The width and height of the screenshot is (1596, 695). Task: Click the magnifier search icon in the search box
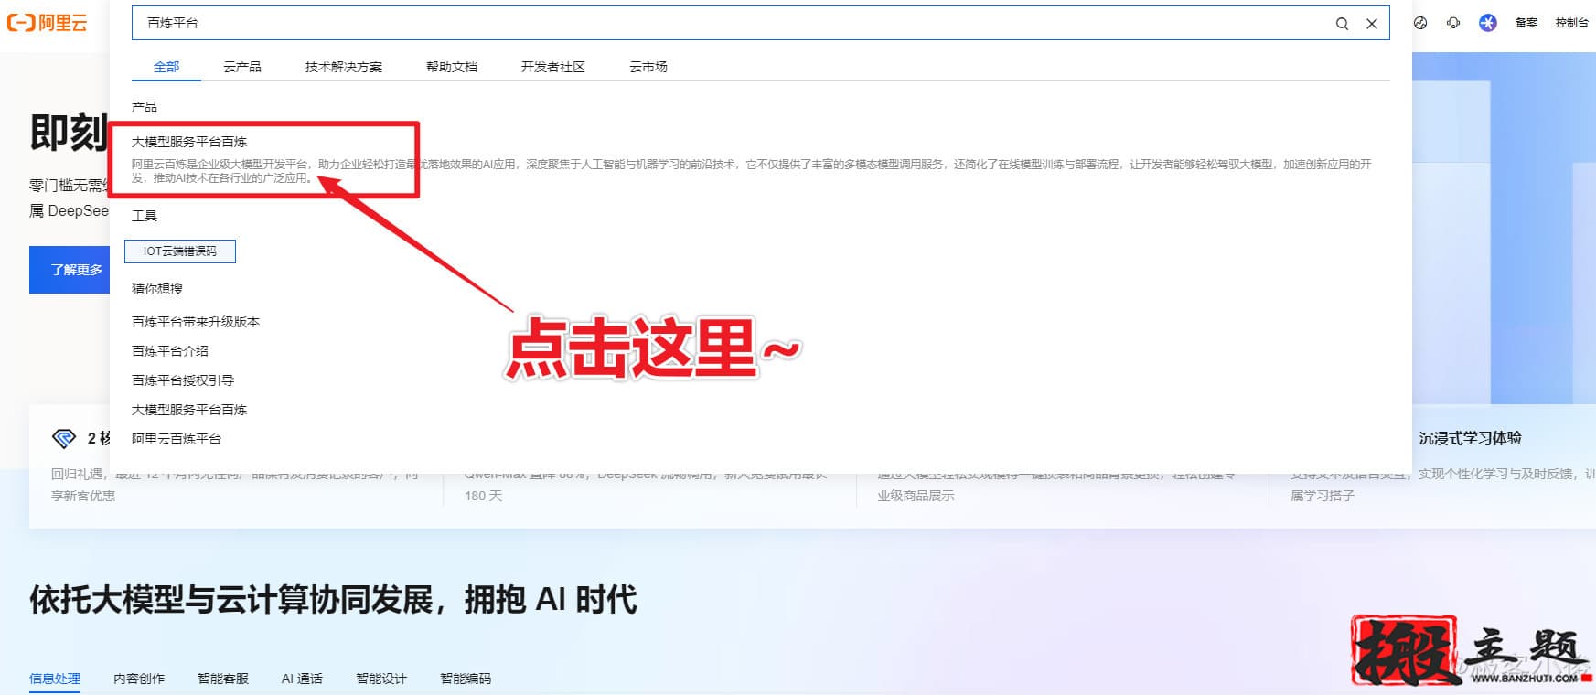[x=1342, y=24]
